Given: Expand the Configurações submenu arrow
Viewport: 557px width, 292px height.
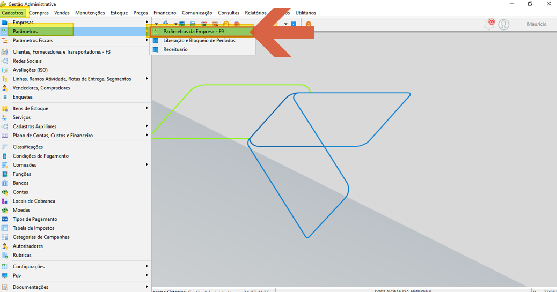Looking at the screenshot, I should [146, 266].
